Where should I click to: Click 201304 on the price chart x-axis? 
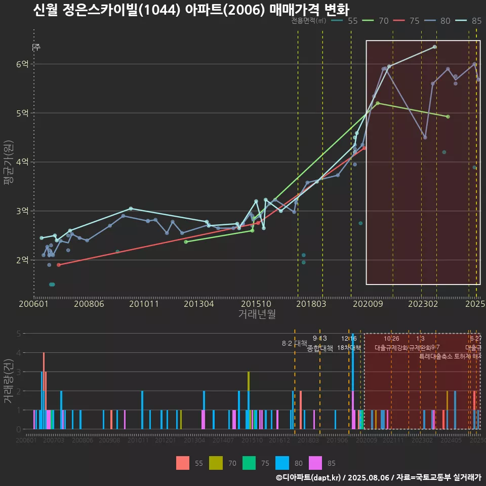[198, 304]
